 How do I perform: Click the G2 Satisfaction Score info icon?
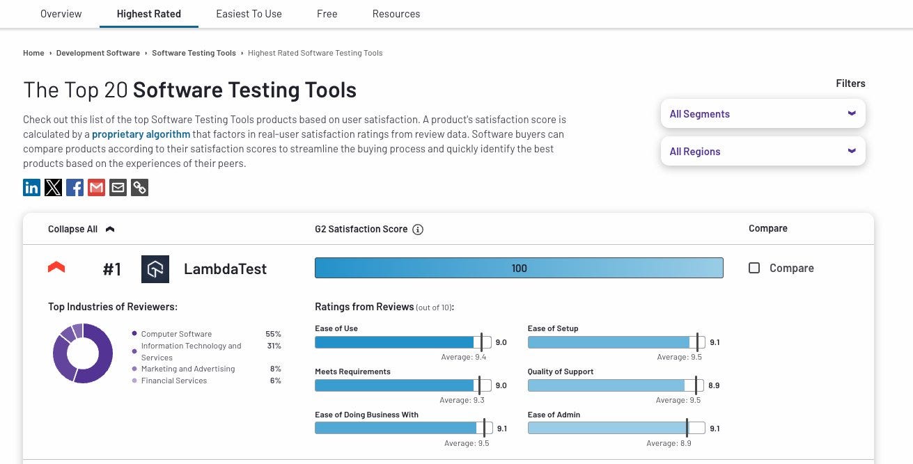click(x=418, y=230)
